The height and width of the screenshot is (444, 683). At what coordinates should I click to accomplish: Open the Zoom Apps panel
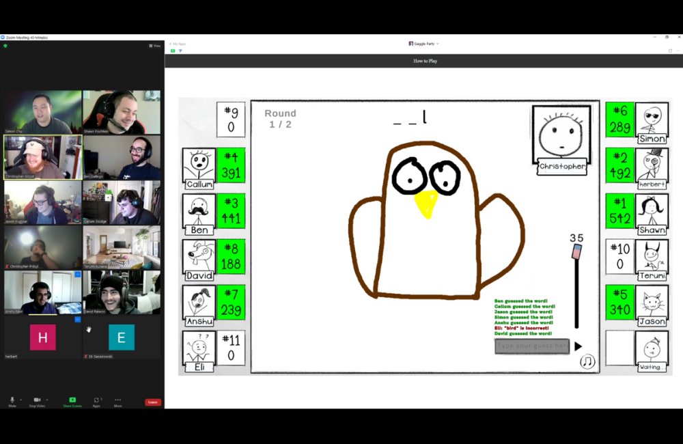96,400
